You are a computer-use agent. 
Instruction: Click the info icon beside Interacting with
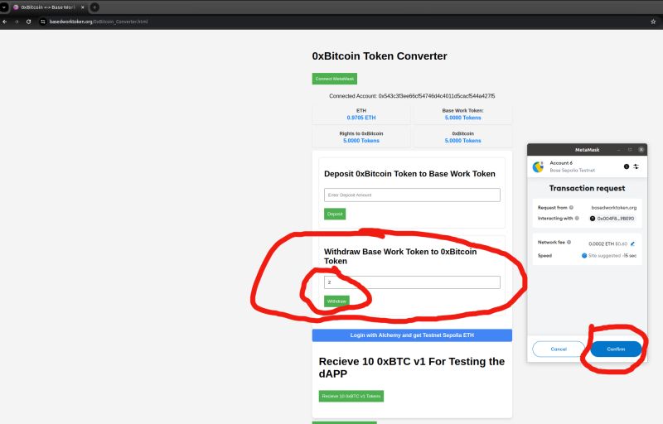tap(577, 219)
